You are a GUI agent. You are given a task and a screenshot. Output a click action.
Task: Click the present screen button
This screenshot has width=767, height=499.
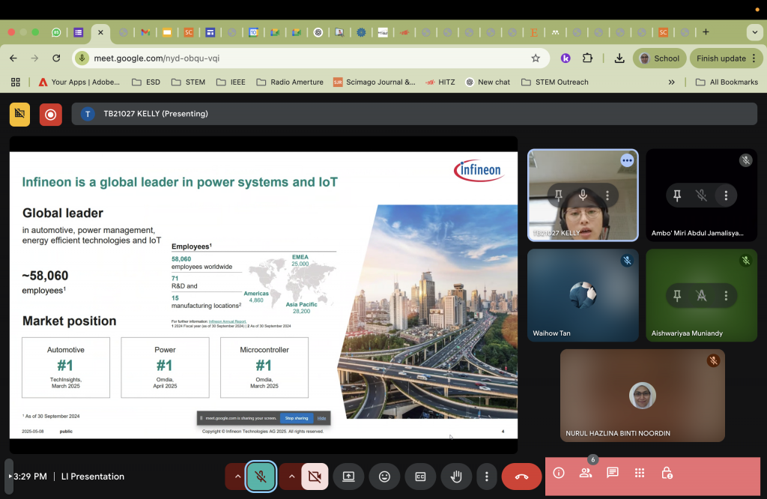point(348,476)
